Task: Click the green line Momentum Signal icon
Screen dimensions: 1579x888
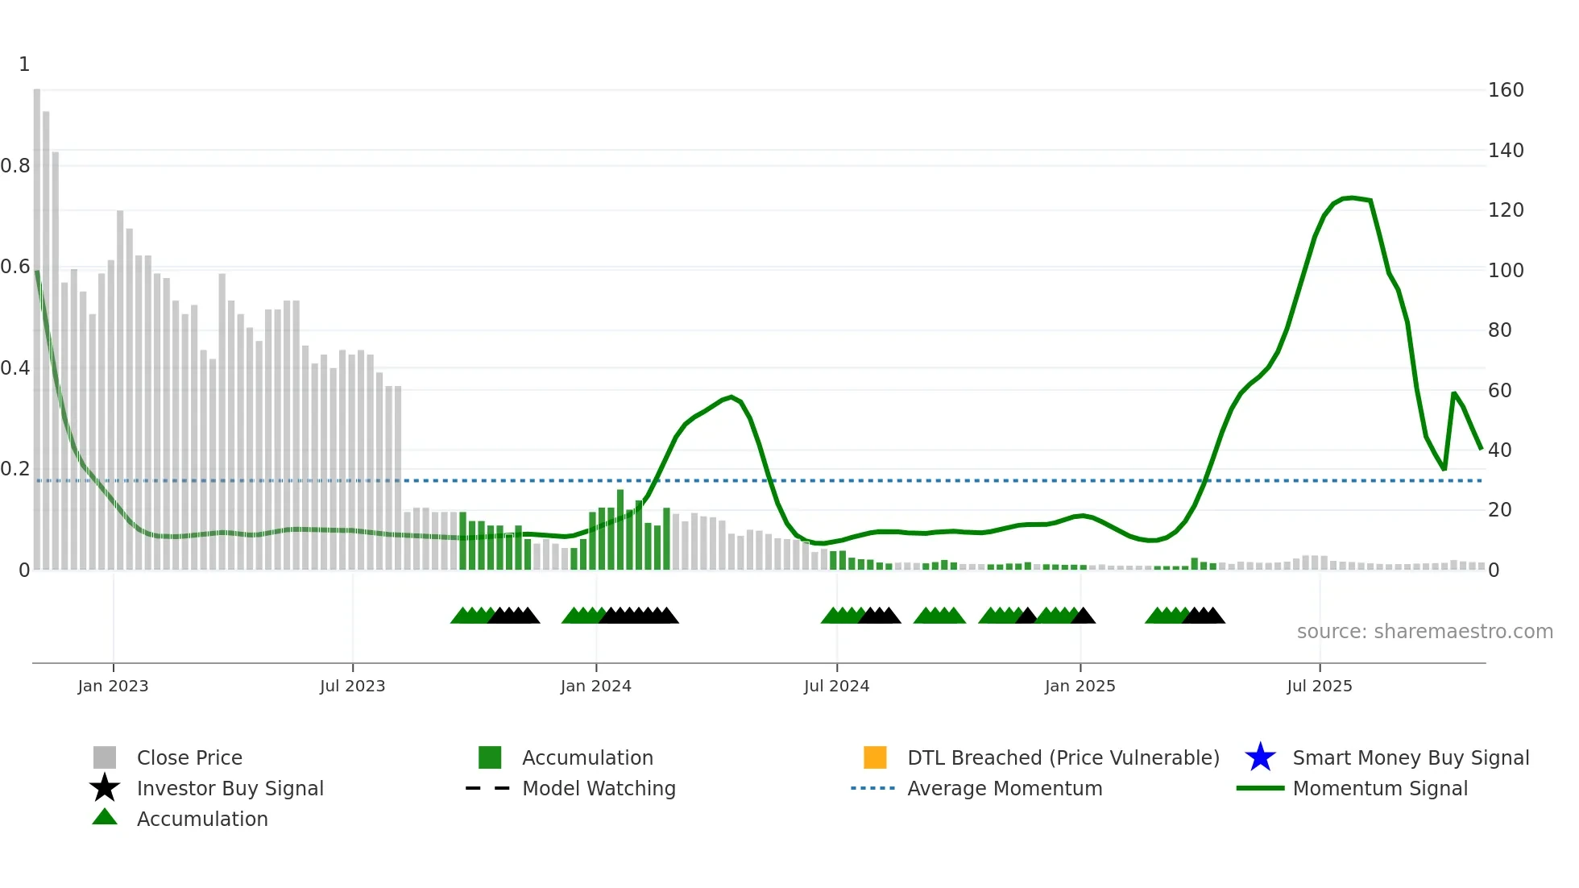Action: pos(1260,788)
